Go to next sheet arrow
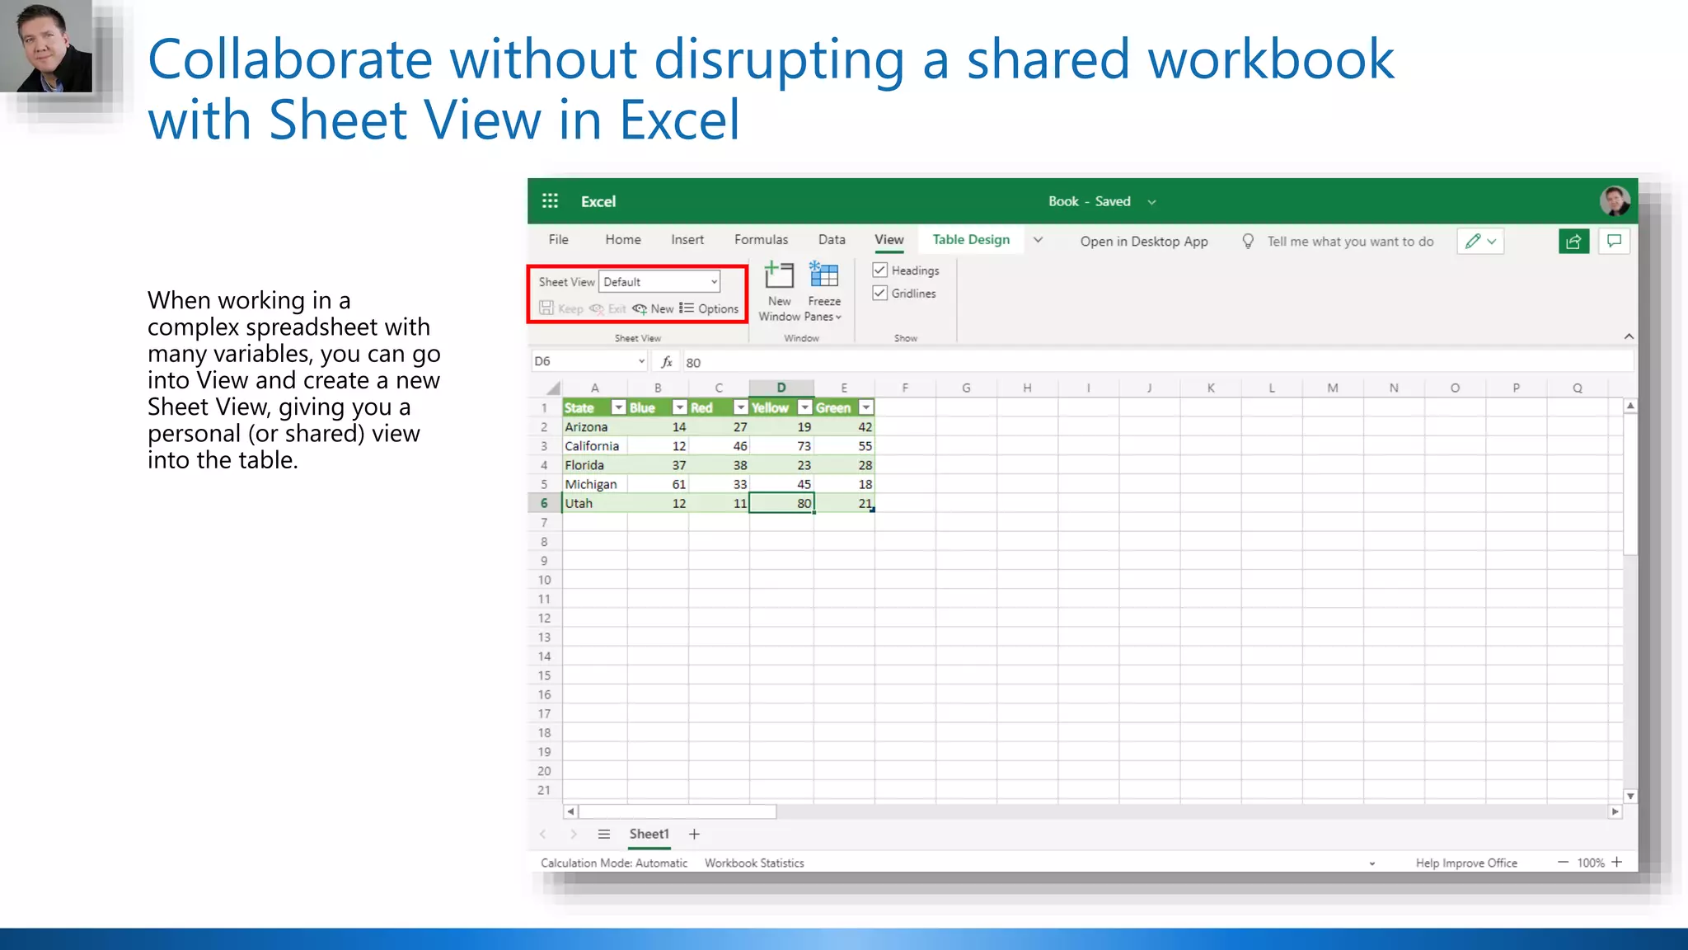1688x950 pixels. coord(574,834)
